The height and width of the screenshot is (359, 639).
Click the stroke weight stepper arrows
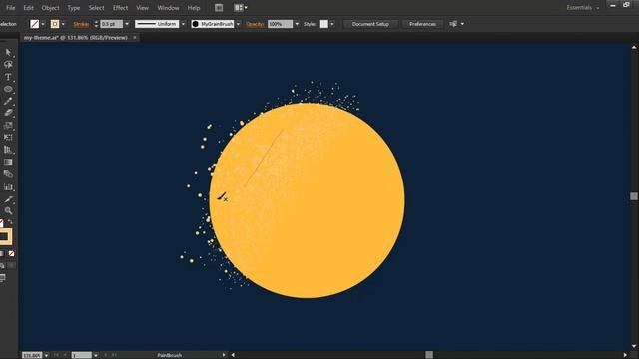click(x=96, y=24)
